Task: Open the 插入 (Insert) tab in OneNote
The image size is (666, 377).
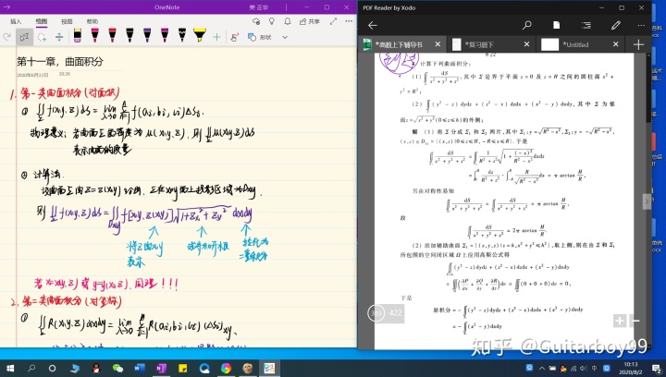Action: click(16, 21)
